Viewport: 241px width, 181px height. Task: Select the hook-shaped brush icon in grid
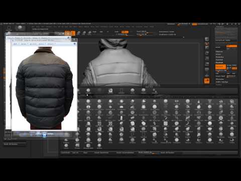click(166, 118)
